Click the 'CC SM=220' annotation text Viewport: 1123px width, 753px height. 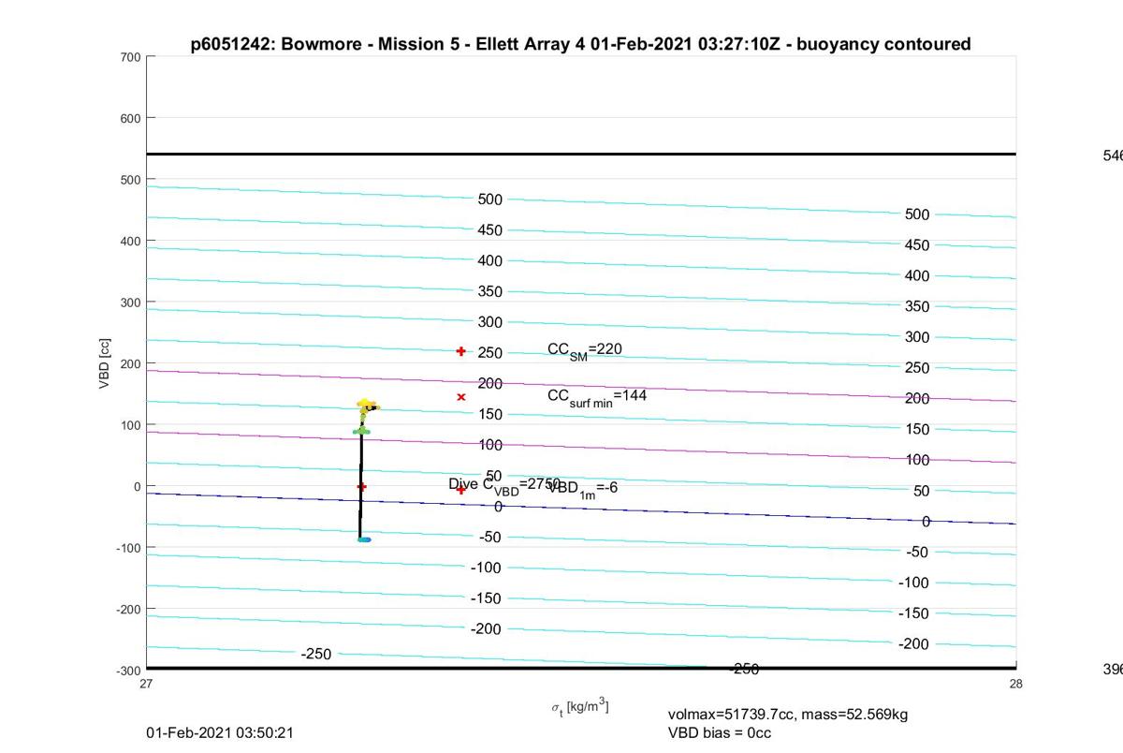pos(585,350)
